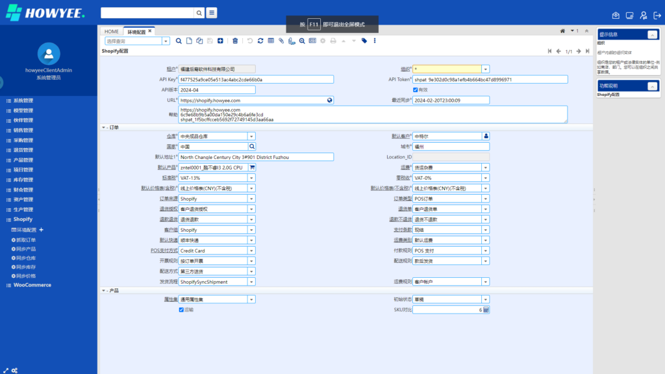The image size is (665, 374).
Task: Jump to the last record arrow
Action: [x=587, y=51]
